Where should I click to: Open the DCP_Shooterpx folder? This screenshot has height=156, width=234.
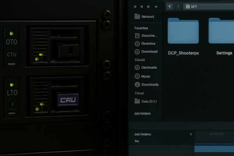point(183,31)
